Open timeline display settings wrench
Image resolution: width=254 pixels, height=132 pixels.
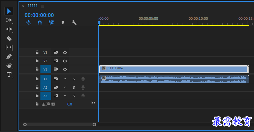point(74,23)
